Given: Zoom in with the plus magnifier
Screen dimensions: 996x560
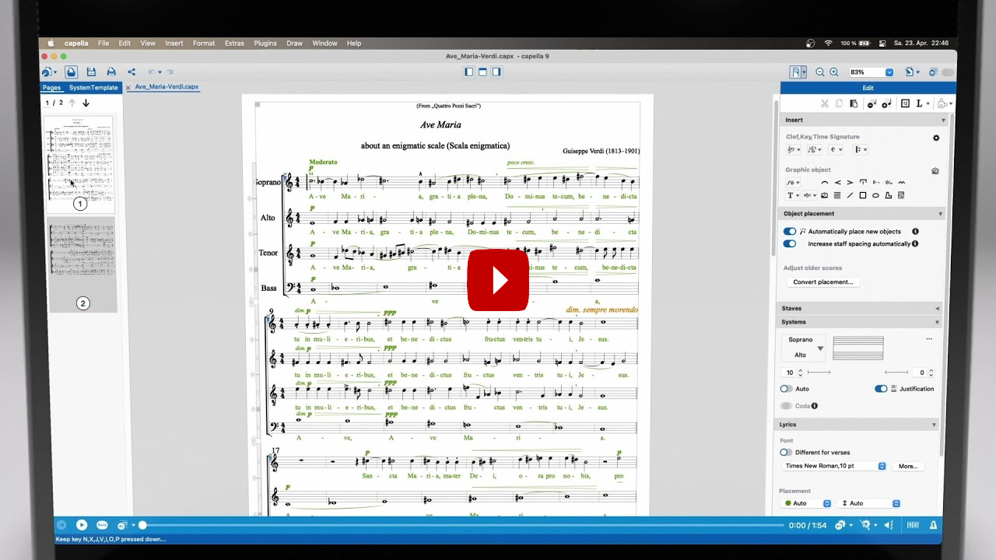Looking at the screenshot, I should point(834,72).
